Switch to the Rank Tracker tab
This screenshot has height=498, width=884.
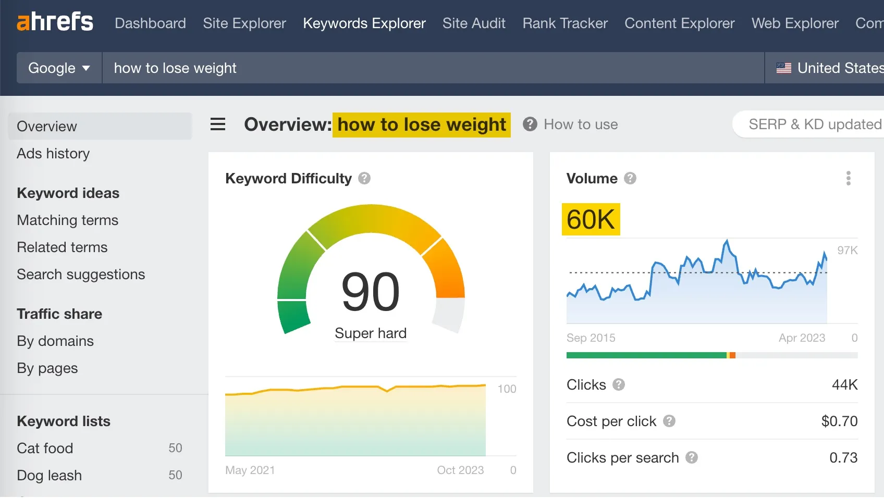(565, 23)
